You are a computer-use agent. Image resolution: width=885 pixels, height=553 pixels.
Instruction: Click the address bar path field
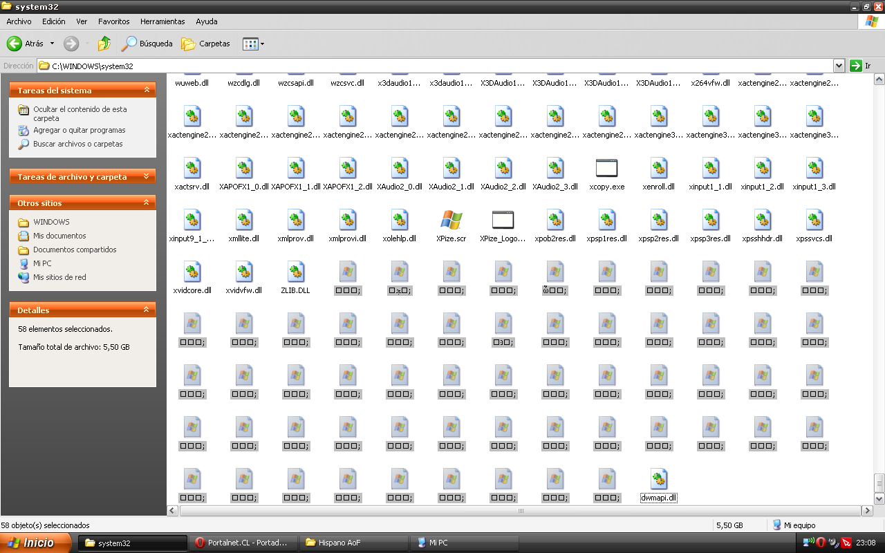pyautogui.click(x=436, y=66)
